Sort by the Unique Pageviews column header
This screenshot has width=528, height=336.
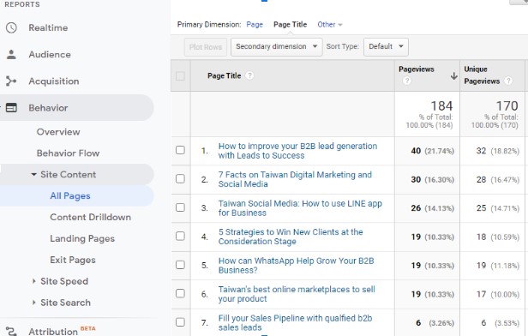[x=482, y=75]
